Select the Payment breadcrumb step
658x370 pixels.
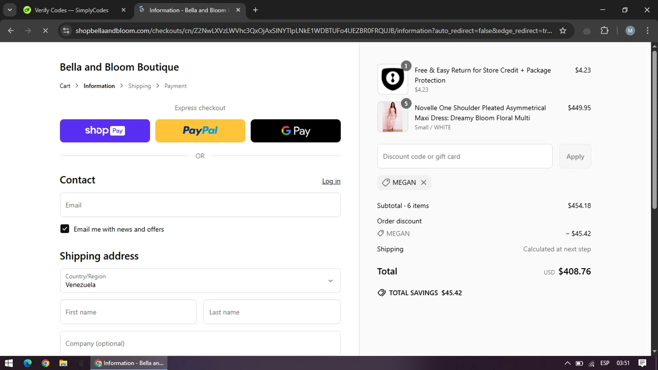(x=175, y=86)
